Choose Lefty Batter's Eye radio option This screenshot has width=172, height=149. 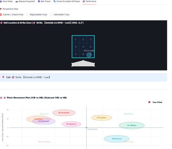click(x=60, y=15)
